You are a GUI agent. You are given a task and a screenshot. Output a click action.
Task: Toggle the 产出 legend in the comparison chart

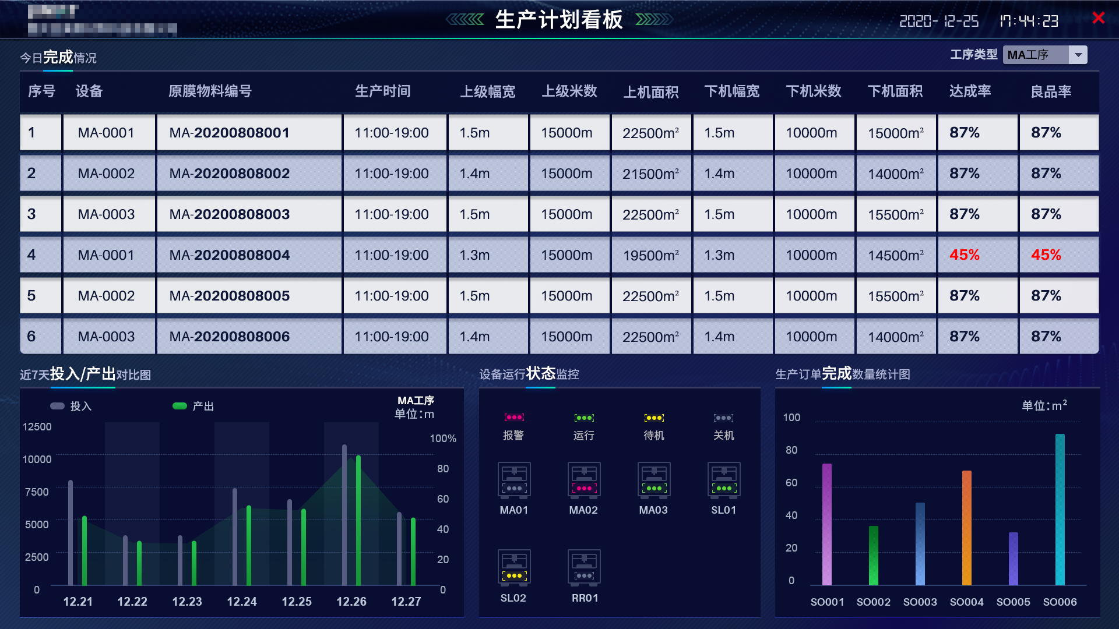tap(192, 406)
